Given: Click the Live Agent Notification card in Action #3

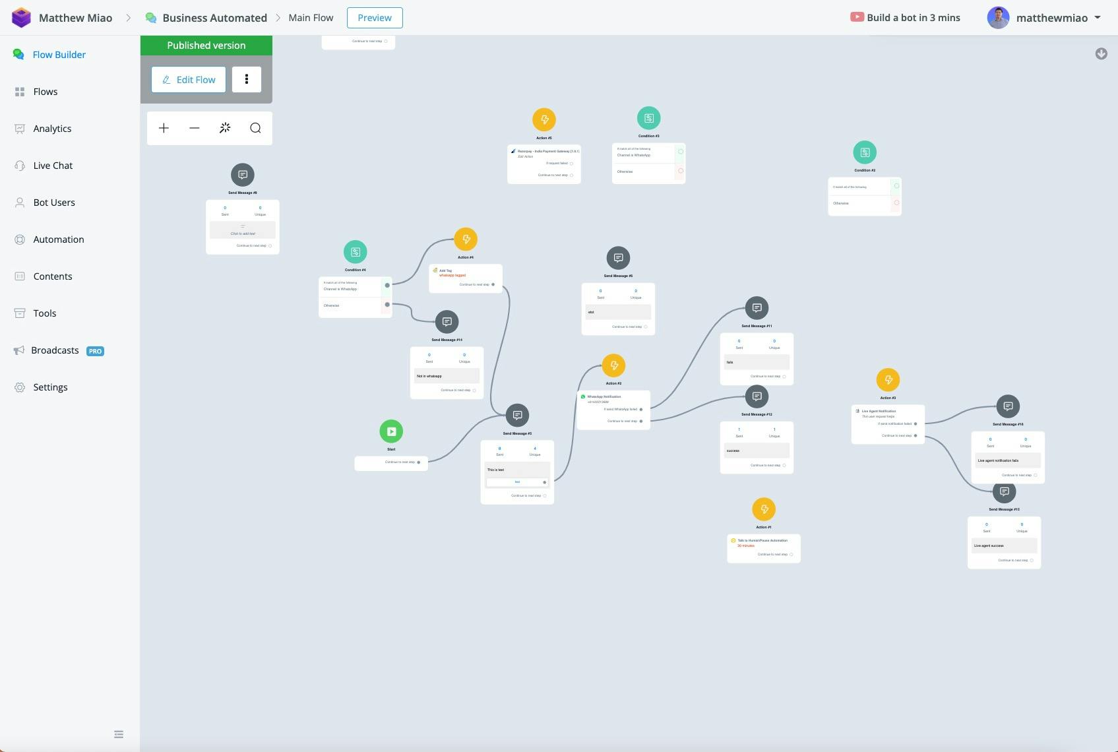Looking at the screenshot, I should click(888, 424).
